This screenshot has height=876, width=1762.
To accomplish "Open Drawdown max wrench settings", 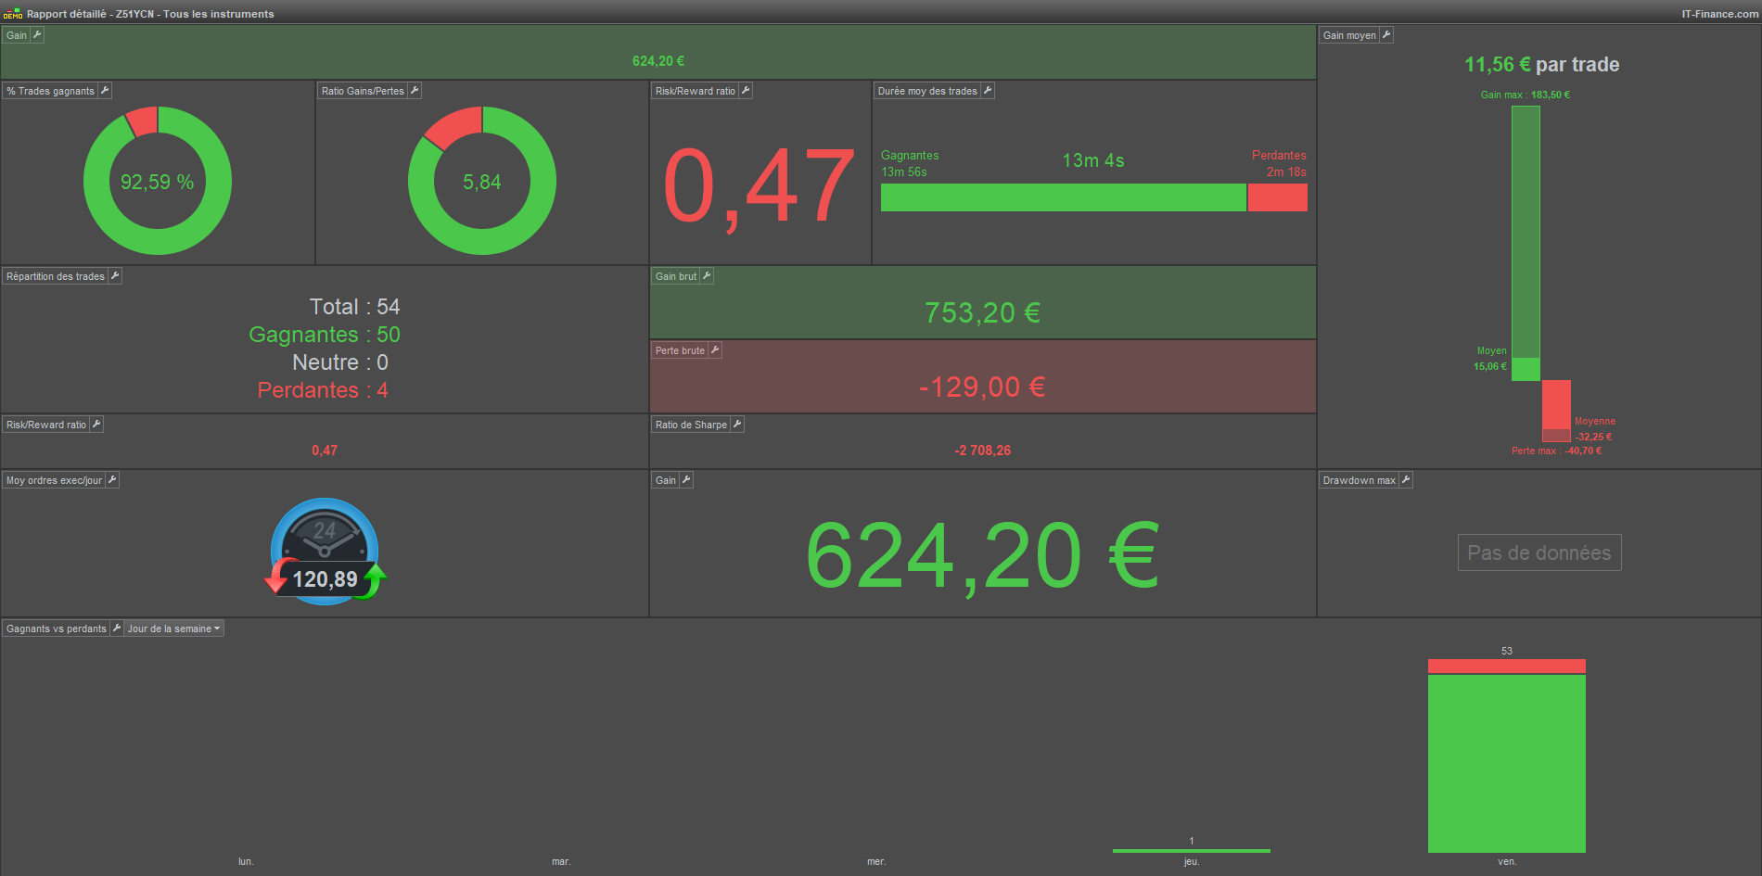I will pyautogui.click(x=1406, y=480).
